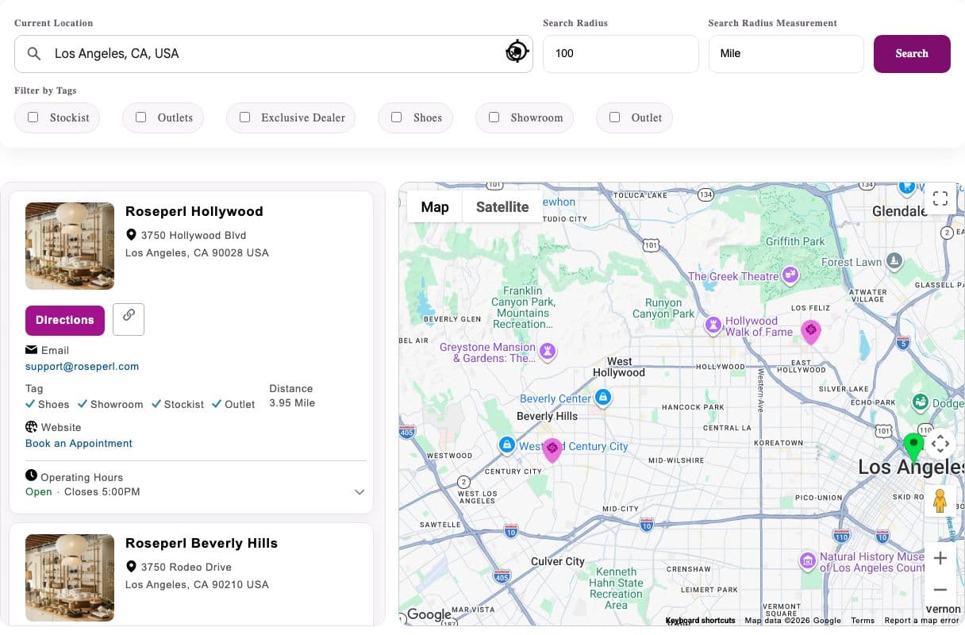Click the Beverly Center shopping pin
Image resolution: width=965 pixels, height=635 pixels.
coord(603,398)
